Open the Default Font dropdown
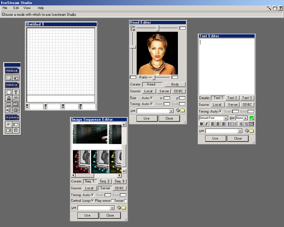Screen dimensions: 284x227 tap(225, 118)
